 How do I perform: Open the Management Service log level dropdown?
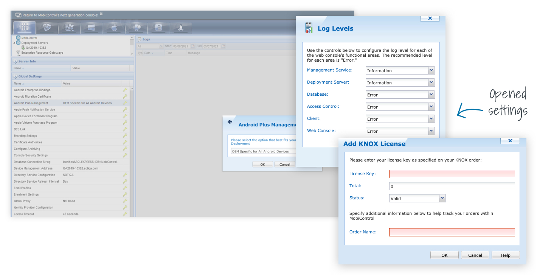(431, 70)
